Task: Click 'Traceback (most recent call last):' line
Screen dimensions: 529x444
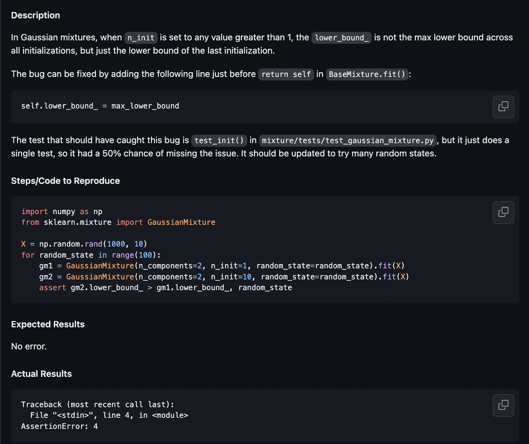Action: pyautogui.click(x=98, y=404)
